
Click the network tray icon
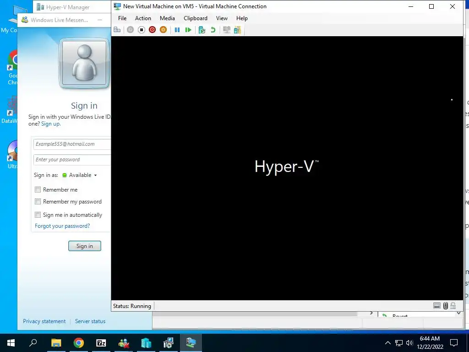click(x=399, y=343)
